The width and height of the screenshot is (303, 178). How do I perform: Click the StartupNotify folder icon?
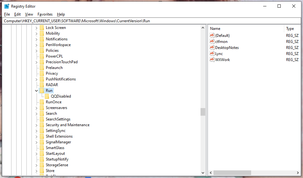pos(42,159)
